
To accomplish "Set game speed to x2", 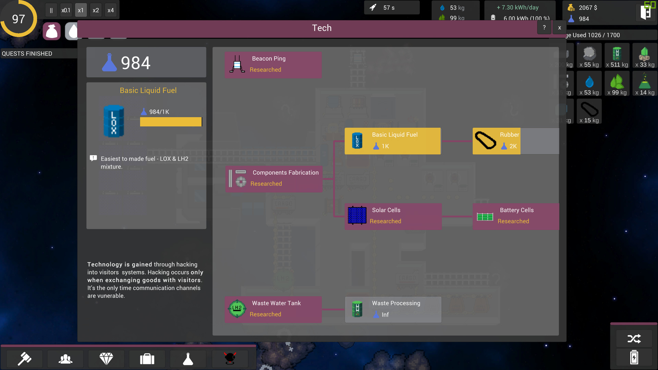I will pos(96,10).
